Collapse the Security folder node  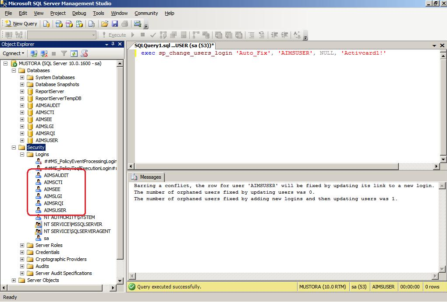pyautogui.click(x=14, y=147)
